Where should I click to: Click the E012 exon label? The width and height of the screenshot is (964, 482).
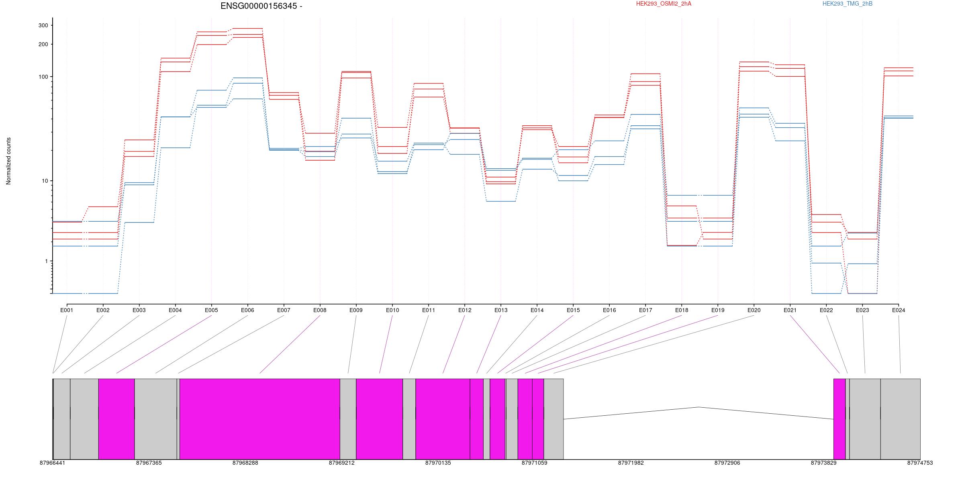[465, 310]
